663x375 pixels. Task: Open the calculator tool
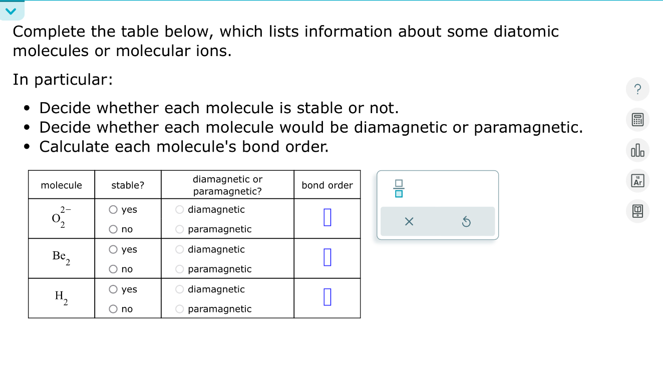pos(637,120)
